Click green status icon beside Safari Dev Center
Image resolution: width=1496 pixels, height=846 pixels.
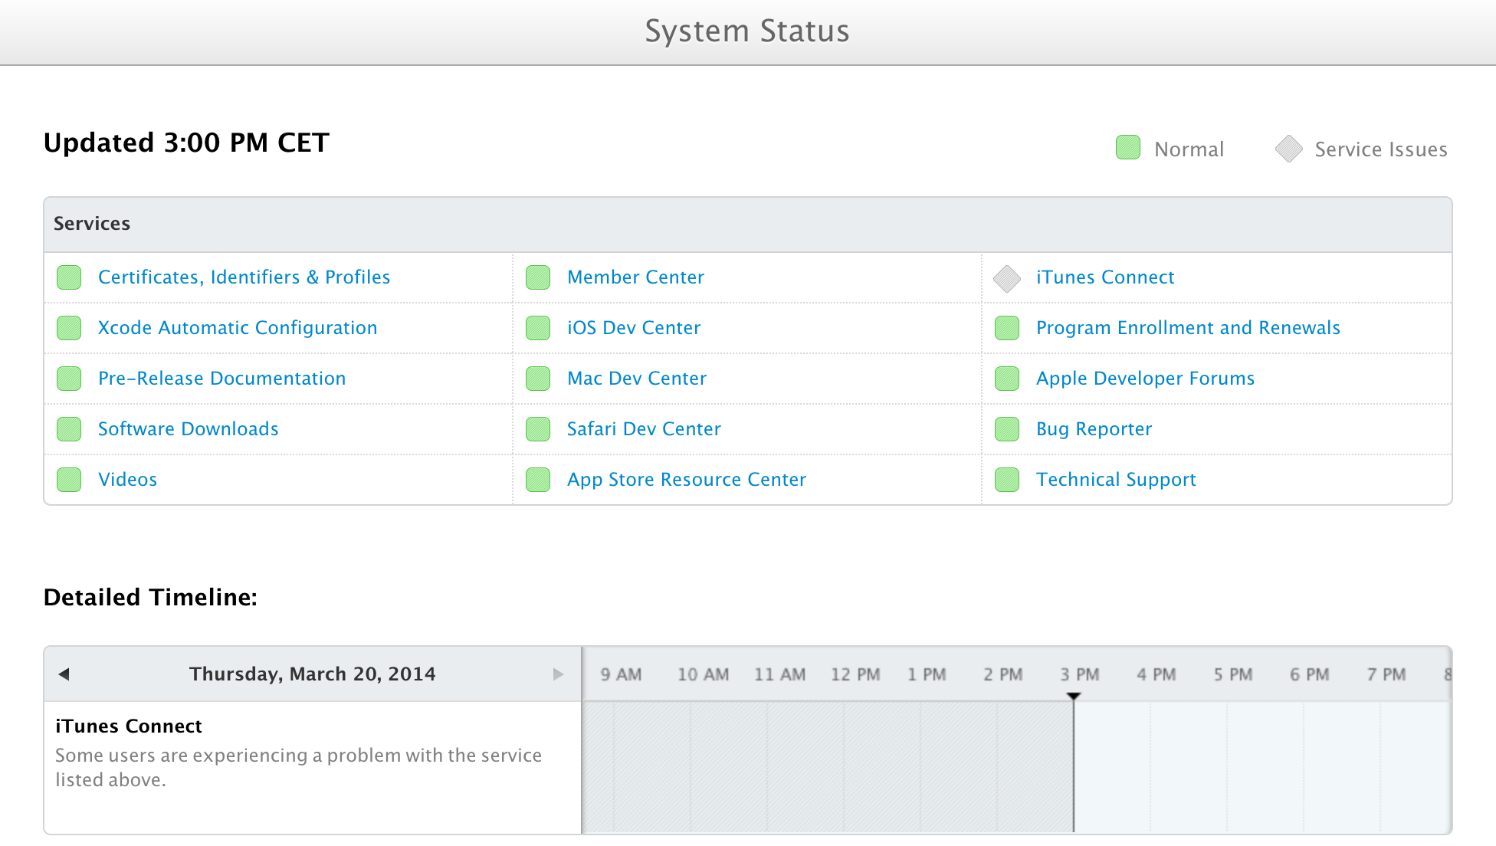[x=538, y=429]
